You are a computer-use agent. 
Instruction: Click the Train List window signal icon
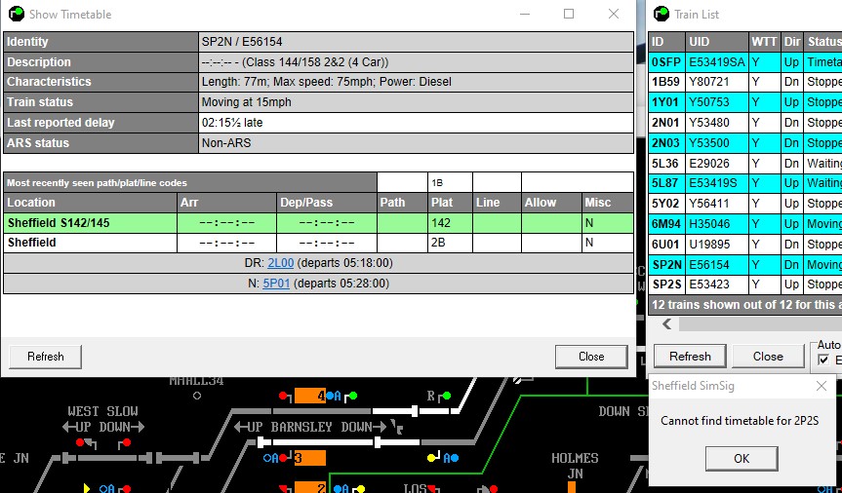(x=662, y=14)
